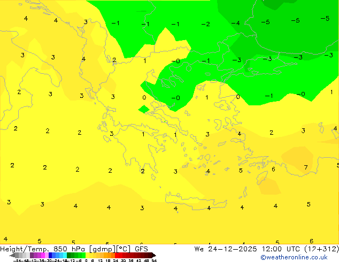This screenshot has height=262, width=339.
Task: Click the '[°C]' unit label
Action: click(124, 249)
